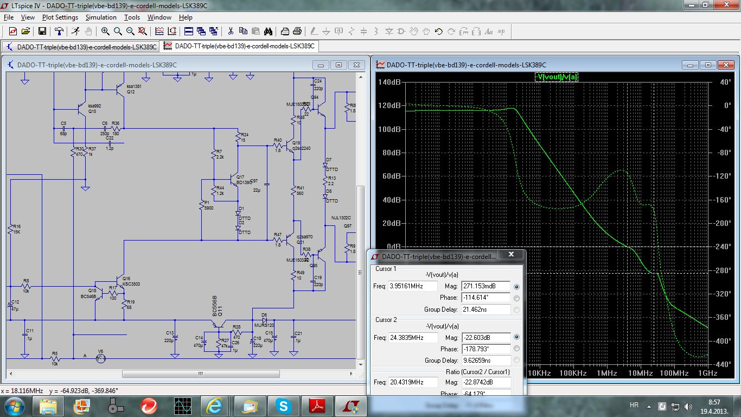Switch to the schematic document tab
741x417 pixels.
click(81, 47)
